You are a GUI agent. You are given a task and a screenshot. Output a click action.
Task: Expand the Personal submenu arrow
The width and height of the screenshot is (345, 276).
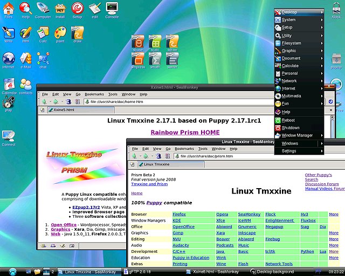(322, 73)
